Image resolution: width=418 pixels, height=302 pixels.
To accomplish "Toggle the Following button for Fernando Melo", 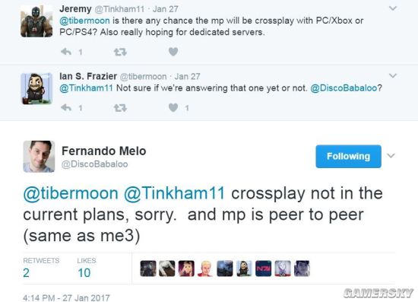I will (348, 157).
